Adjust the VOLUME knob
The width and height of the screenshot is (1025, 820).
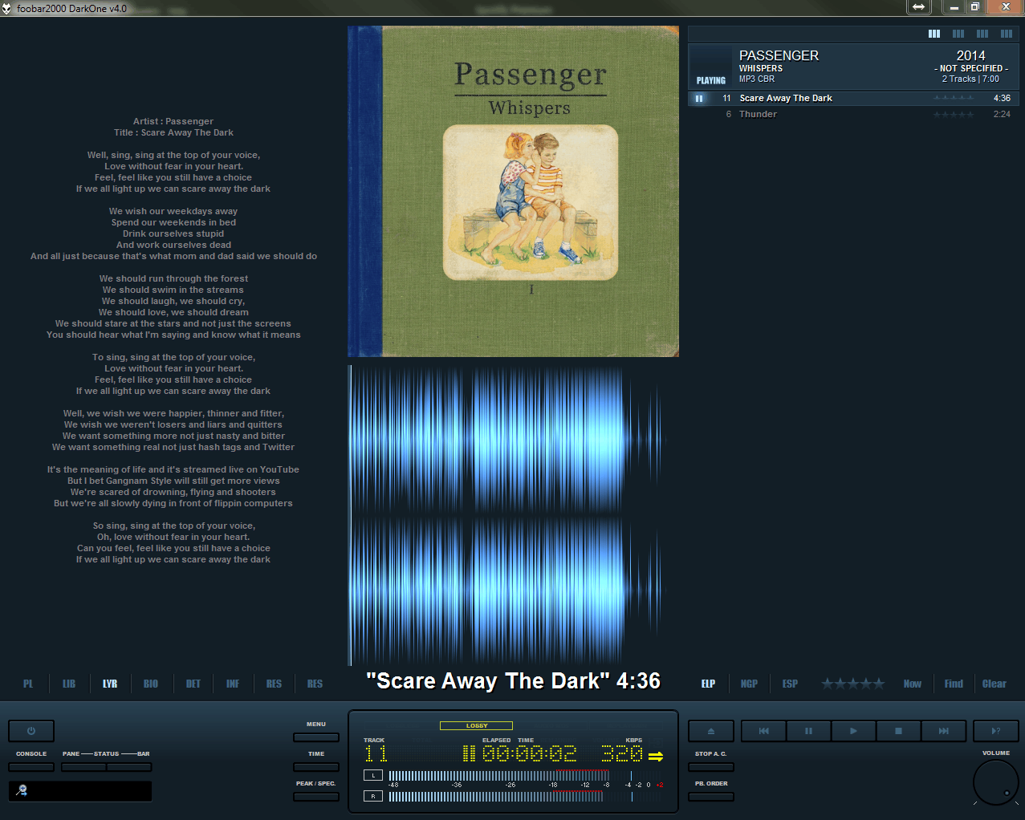996,781
